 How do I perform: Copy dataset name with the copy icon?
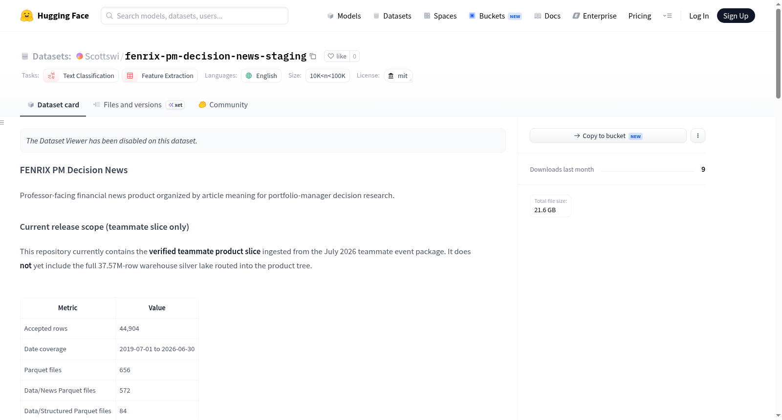coord(313,56)
